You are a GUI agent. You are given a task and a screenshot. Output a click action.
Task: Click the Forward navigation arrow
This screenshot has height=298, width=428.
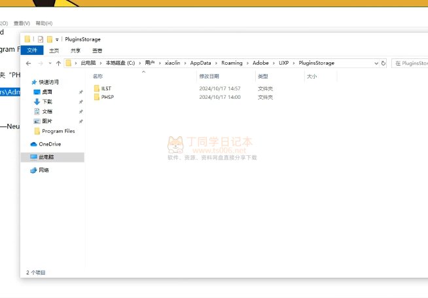[x=41, y=64]
